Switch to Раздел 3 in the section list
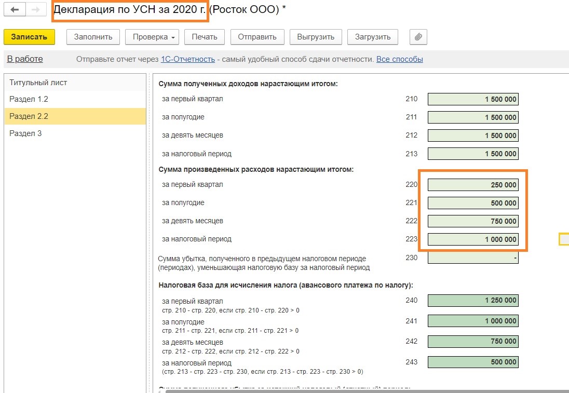The height and width of the screenshot is (393, 569). 25,133
